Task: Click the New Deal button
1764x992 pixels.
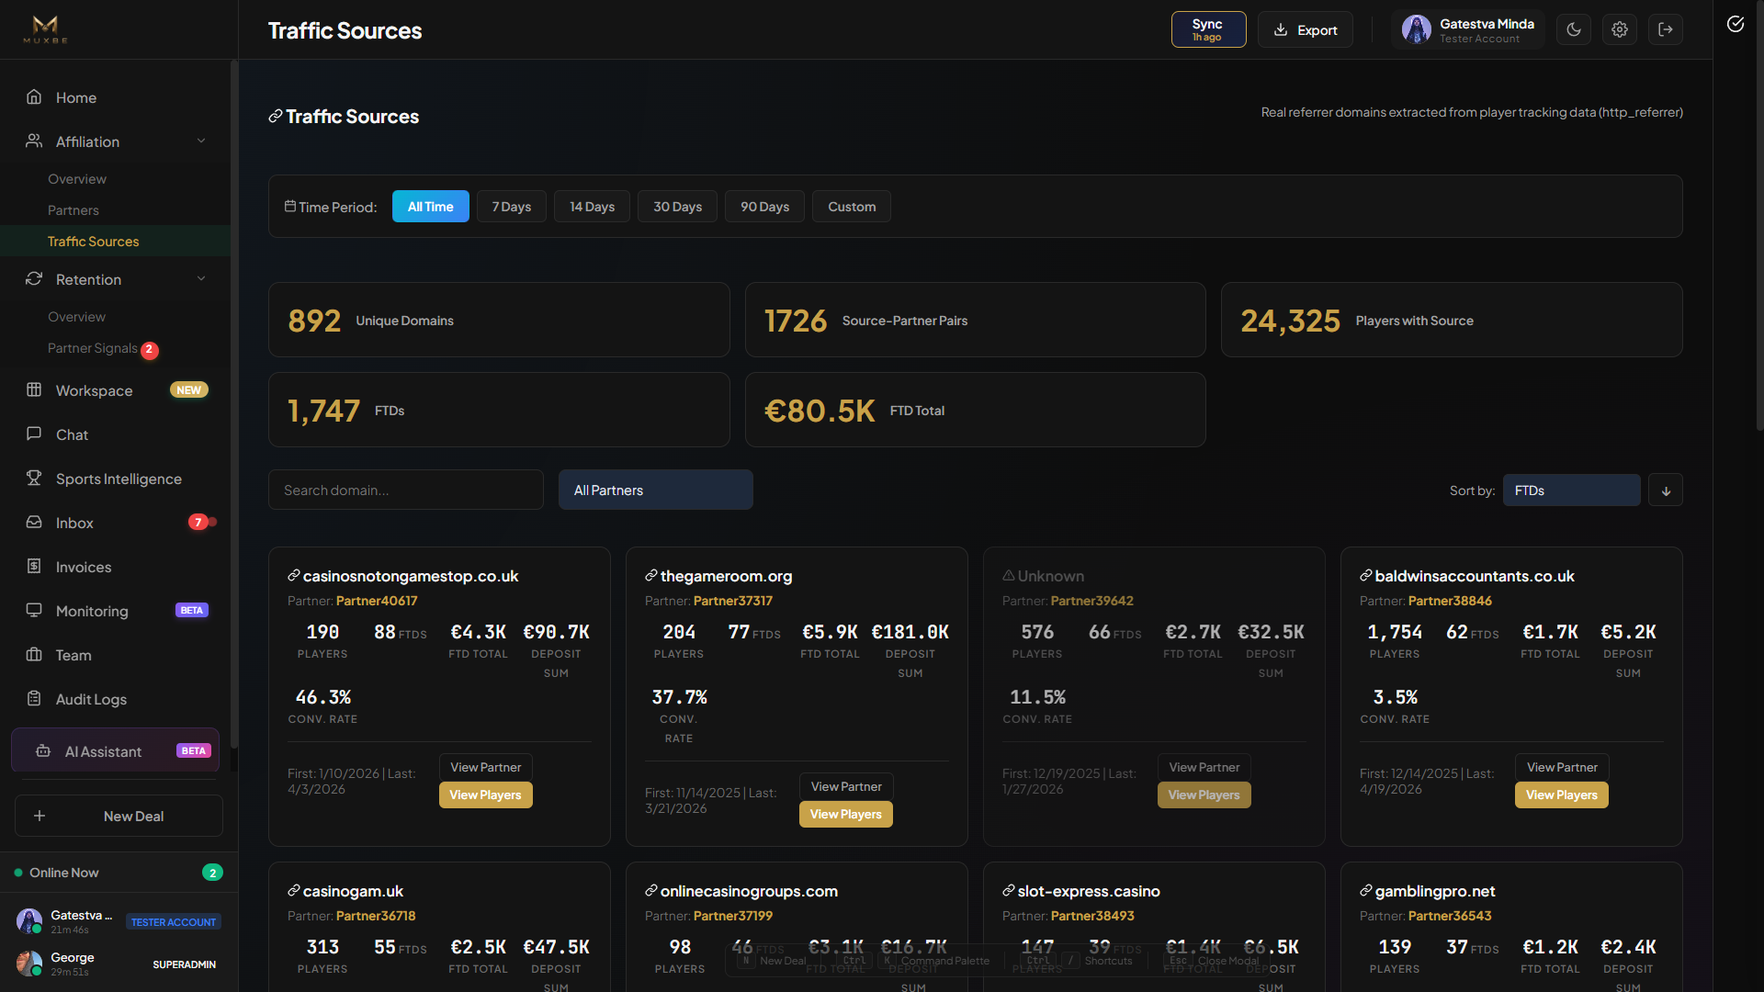Action: (119, 816)
